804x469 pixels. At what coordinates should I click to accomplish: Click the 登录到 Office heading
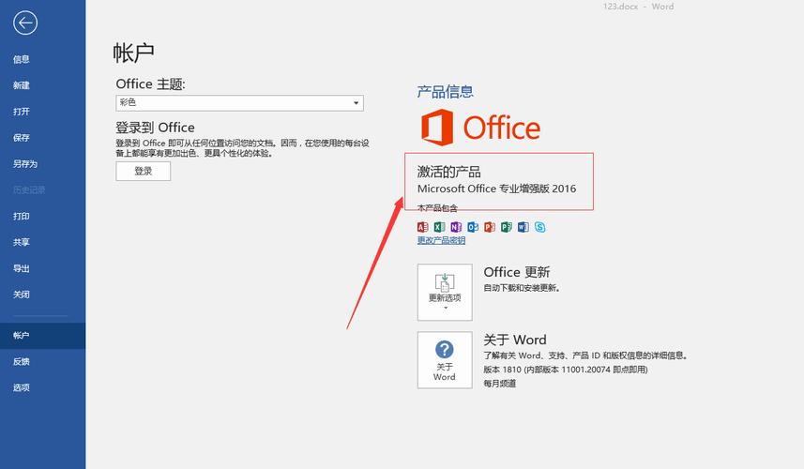pyautogui.click(x=155, y=128)
